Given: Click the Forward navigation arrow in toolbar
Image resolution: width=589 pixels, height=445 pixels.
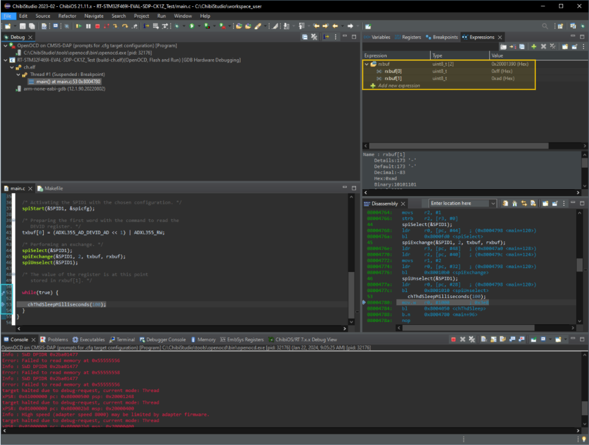Looking at the screenshot, I should (350, 26).
